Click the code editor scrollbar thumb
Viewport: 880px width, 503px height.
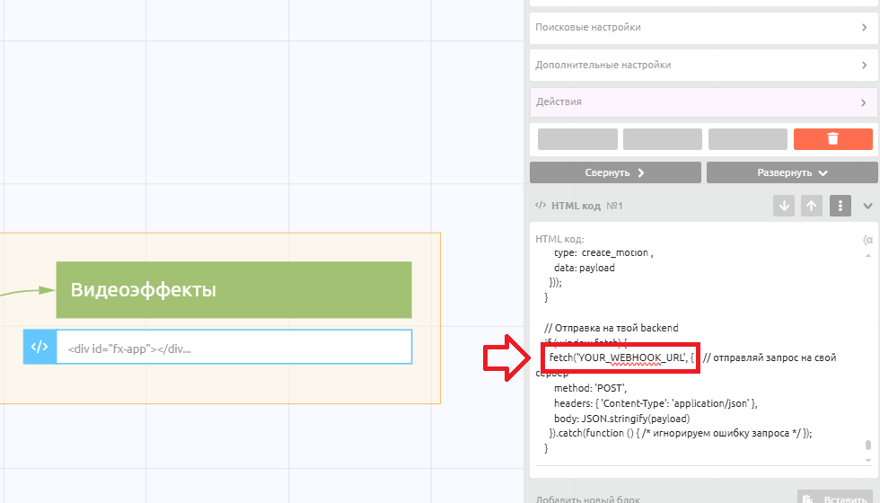pyautogui.click(x=867, y=446)
